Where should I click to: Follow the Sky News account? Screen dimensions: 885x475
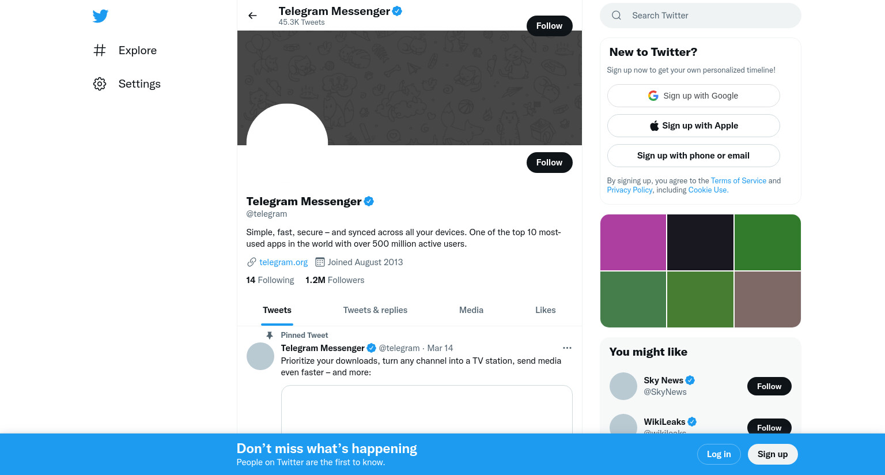[x=769, y=386]
